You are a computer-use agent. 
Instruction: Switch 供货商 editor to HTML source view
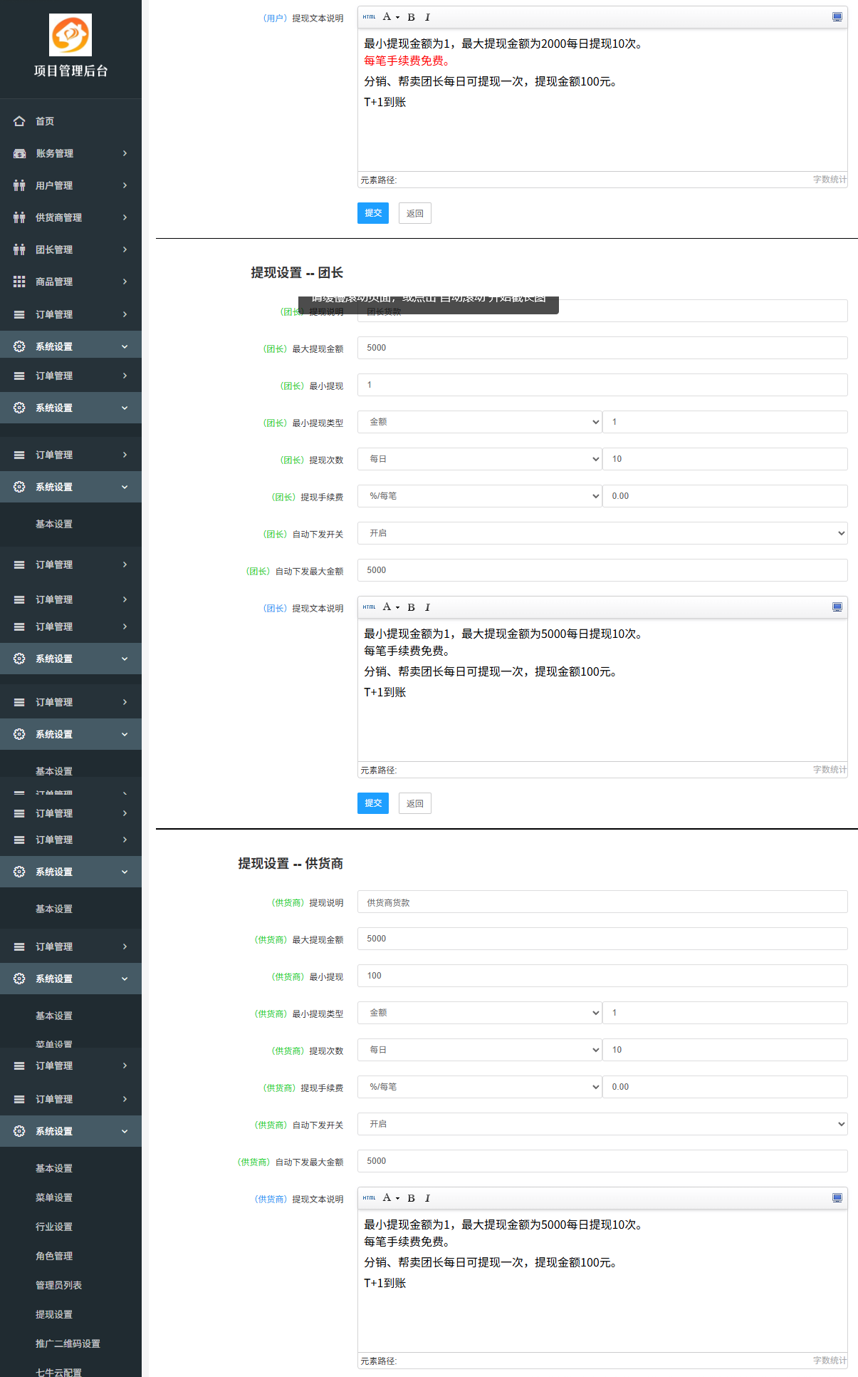[x=369, y=1198]
